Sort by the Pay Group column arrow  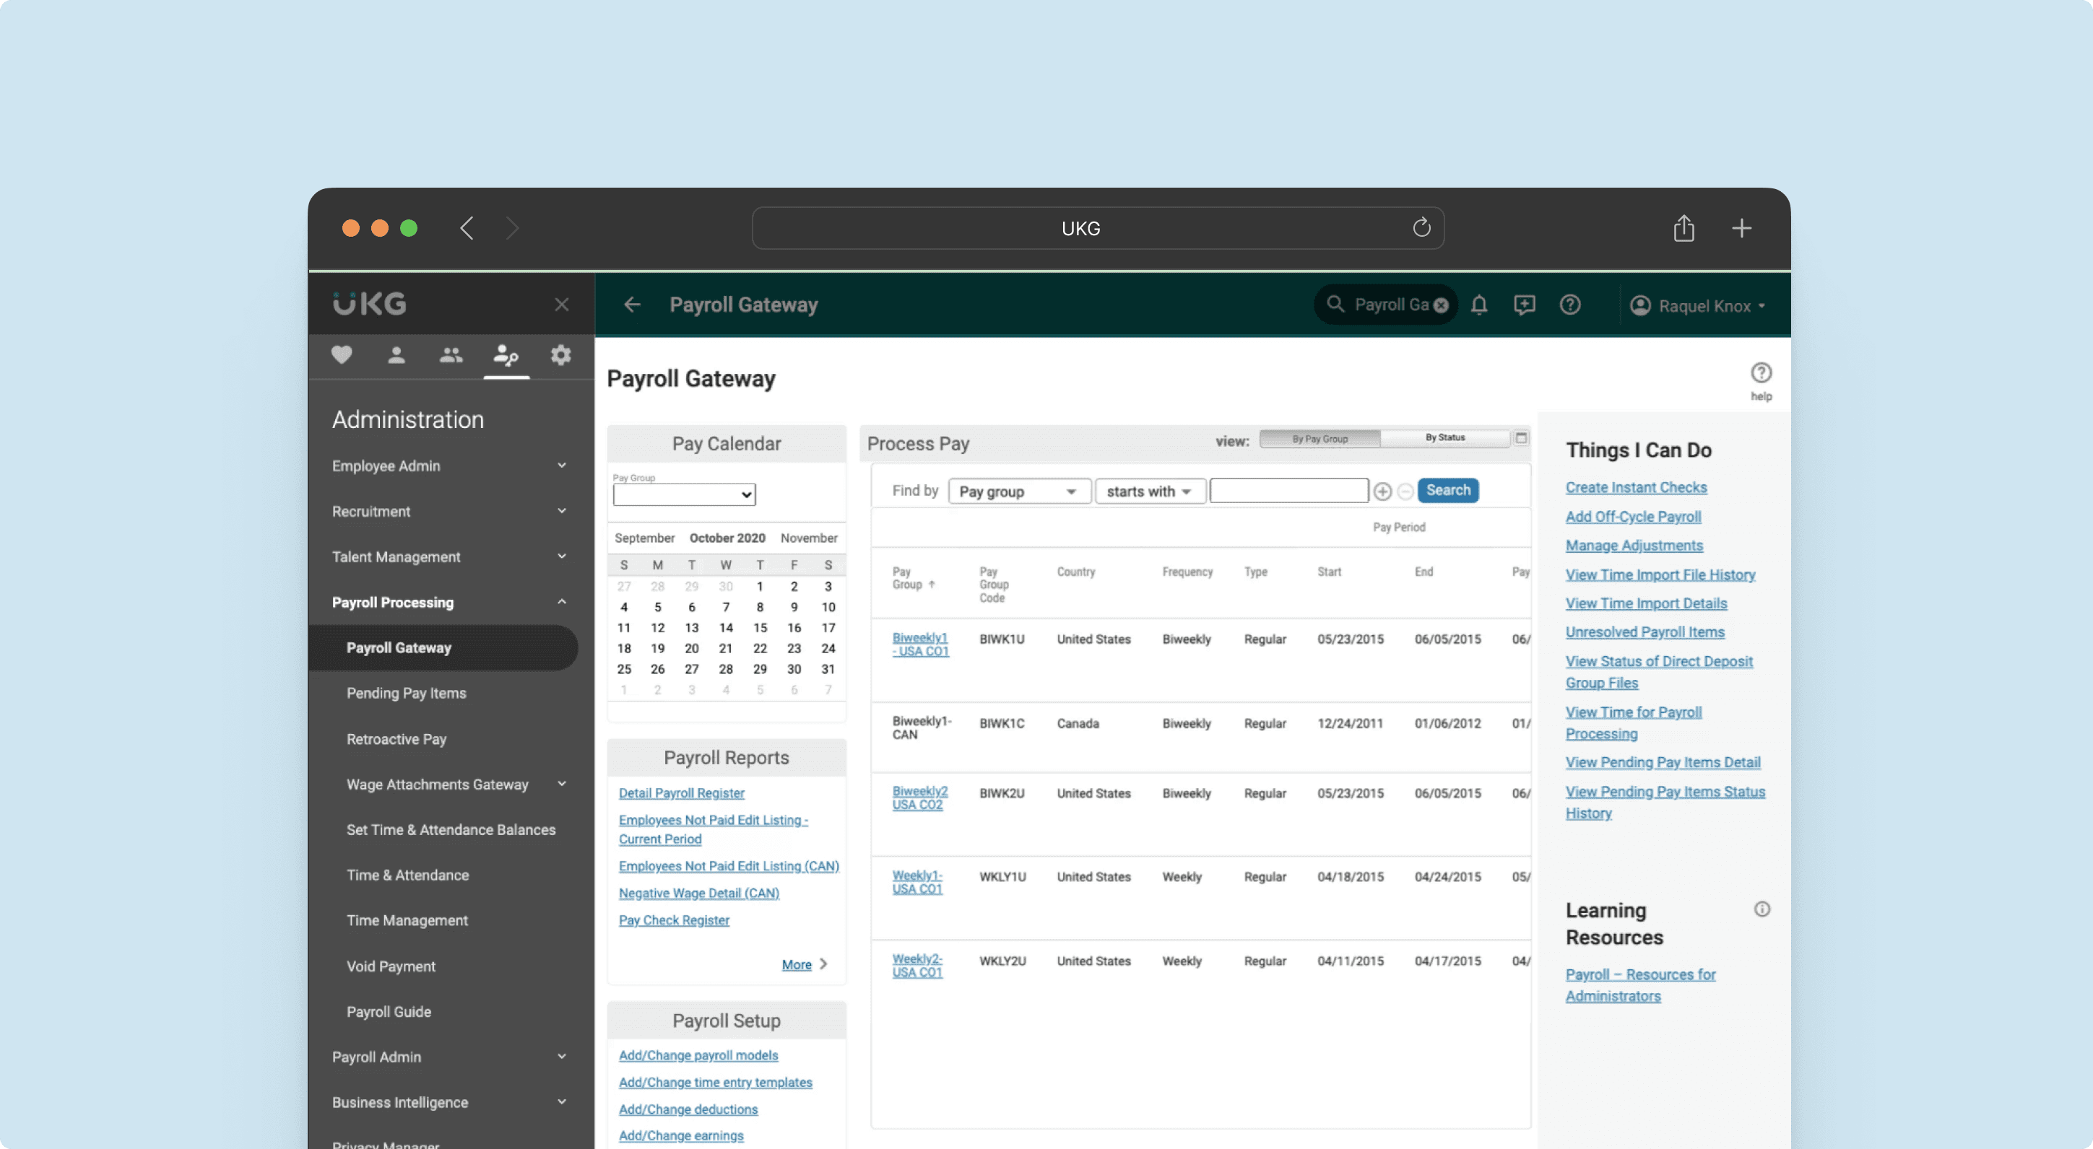(x=931, y=585)
